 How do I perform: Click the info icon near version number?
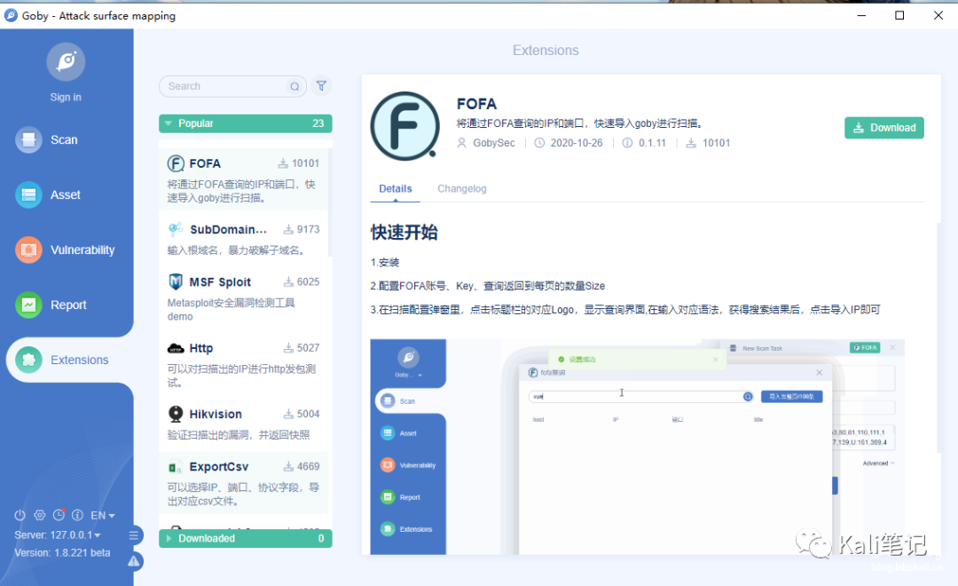(77, 515)
